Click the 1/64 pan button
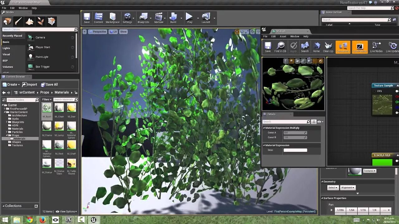 352,210
